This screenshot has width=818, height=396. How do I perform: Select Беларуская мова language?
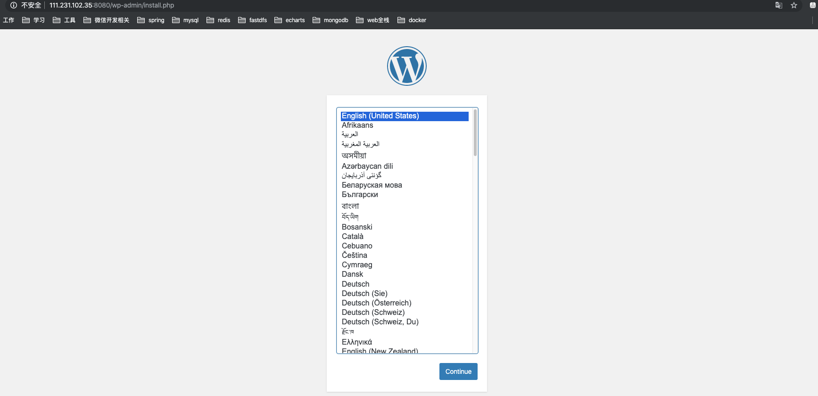[405, 185]
